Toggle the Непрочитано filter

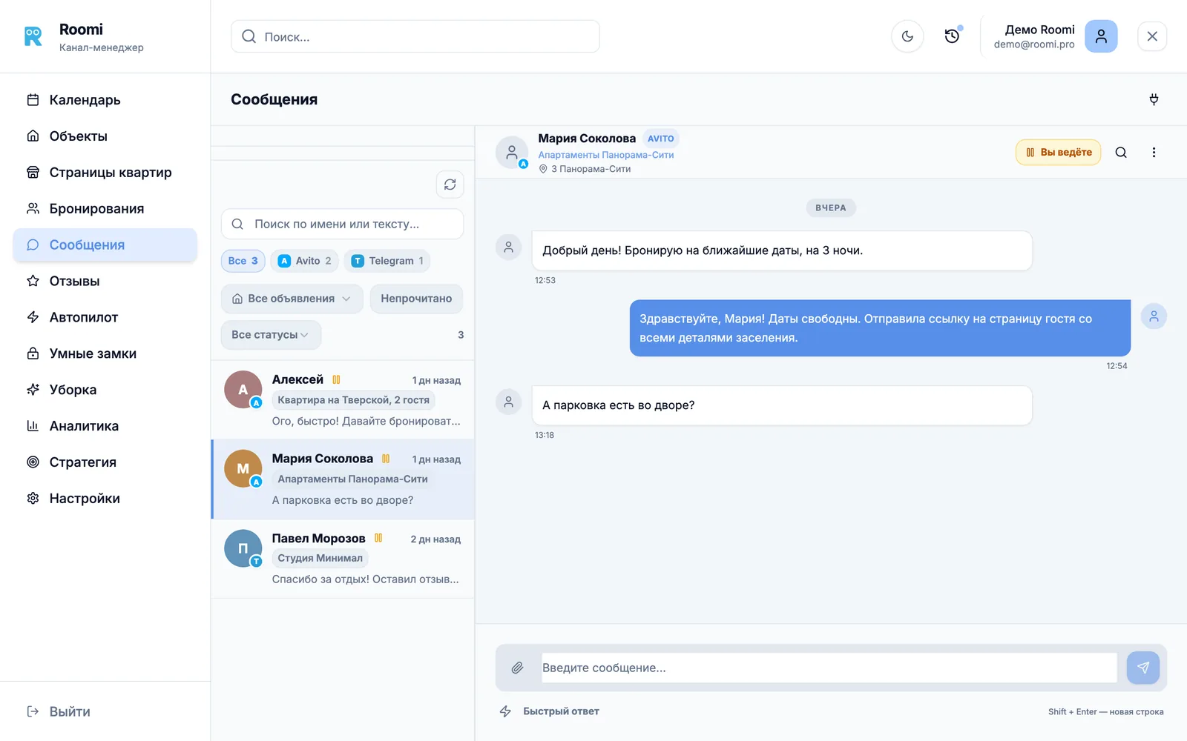tap(416, 299)
